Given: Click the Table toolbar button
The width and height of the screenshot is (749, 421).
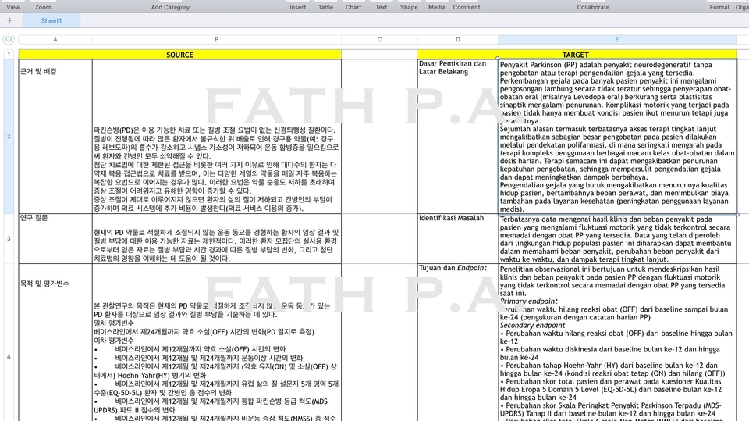Looking at the screenshot, I should [325, 7].
